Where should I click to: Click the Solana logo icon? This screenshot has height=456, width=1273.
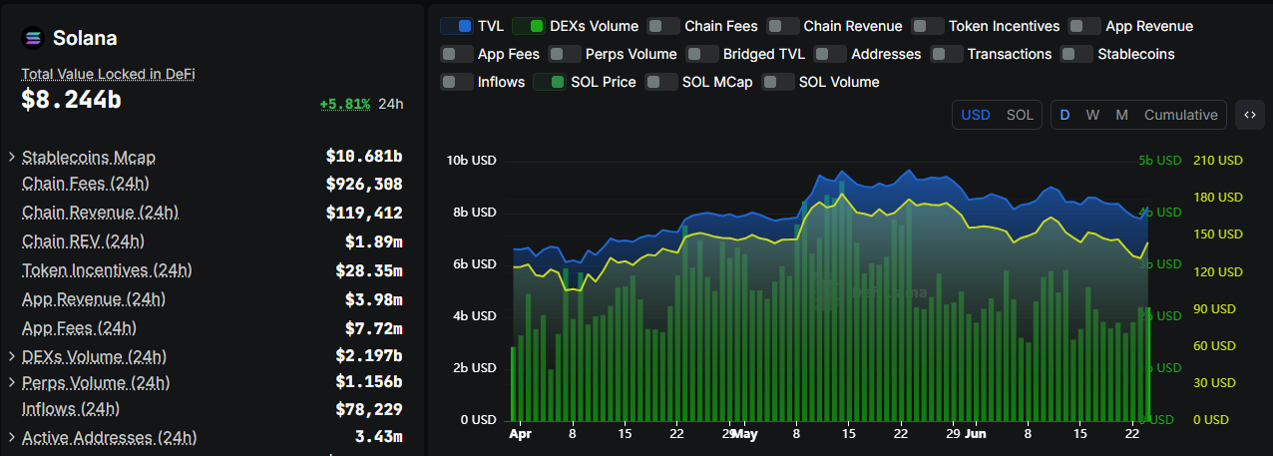[x=34, y=38]
